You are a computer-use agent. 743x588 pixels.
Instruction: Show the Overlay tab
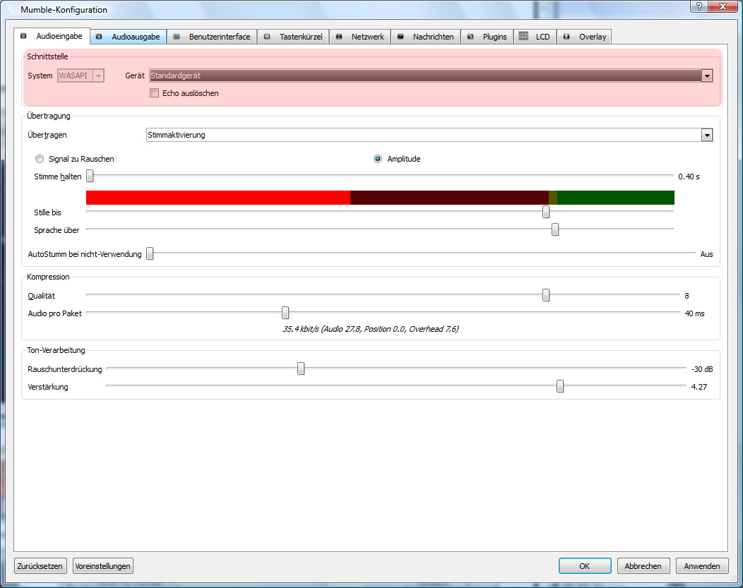click(x=584, y=37)
